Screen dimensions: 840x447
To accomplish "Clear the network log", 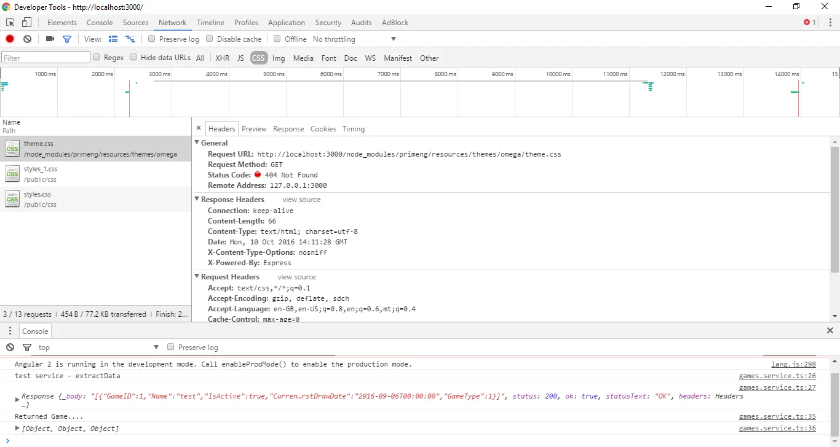I will pos(27,39).
